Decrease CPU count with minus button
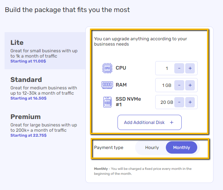This screenshot has width=223, height=190. click(x=179, y=68)
